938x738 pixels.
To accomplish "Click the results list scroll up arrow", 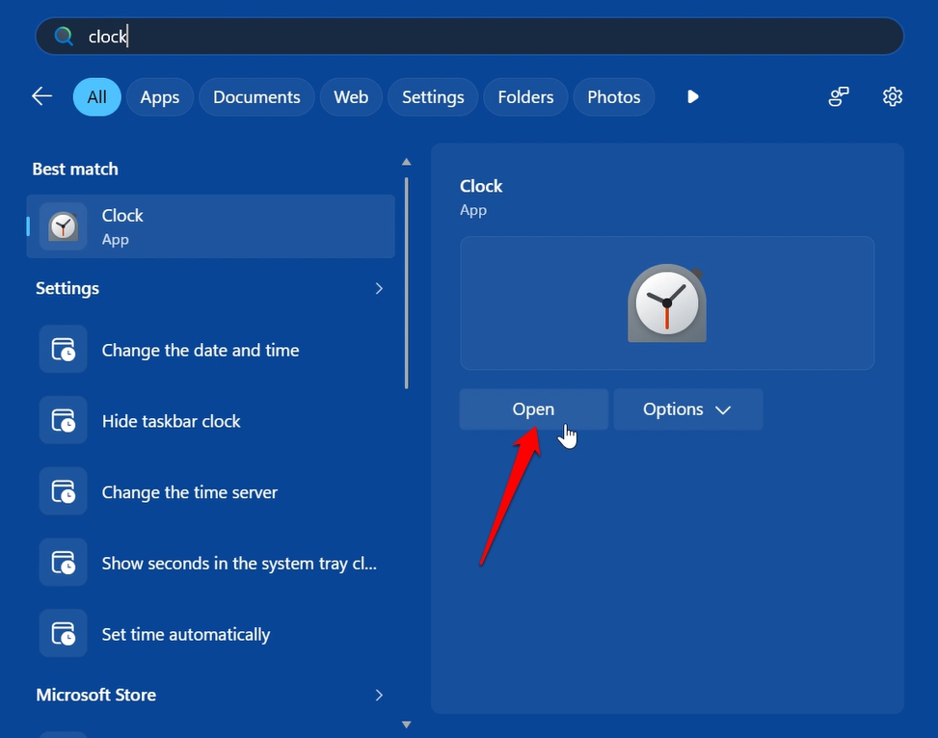I will click(x=406, y=162).
